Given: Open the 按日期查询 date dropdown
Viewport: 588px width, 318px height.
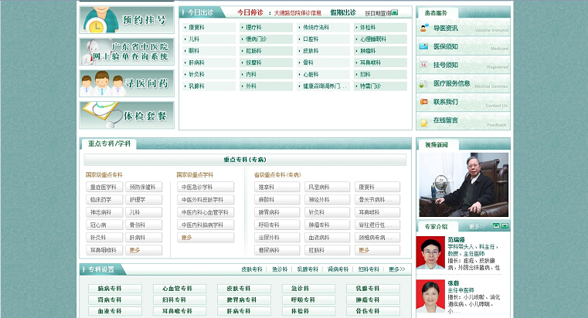Looking at the screenshot, I should 395,13.
